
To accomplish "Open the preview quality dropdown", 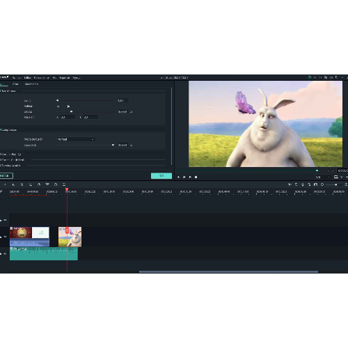I will coord(322,177).
